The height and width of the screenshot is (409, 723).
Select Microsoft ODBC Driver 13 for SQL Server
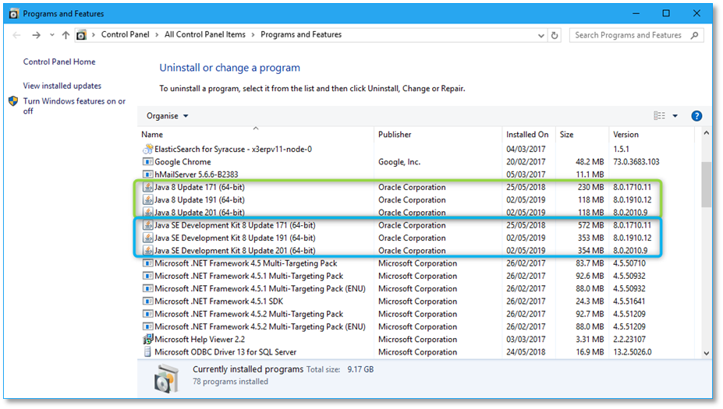(225, 352)
